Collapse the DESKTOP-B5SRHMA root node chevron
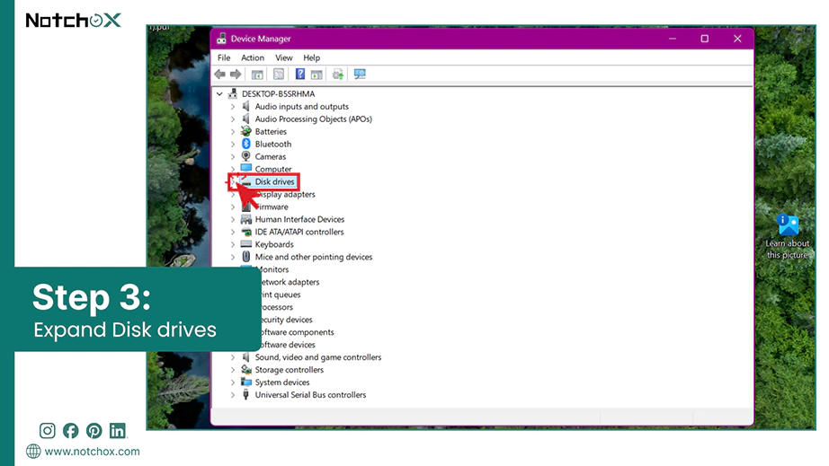Viewport: 829px width, 466px height. click(219, 94)
